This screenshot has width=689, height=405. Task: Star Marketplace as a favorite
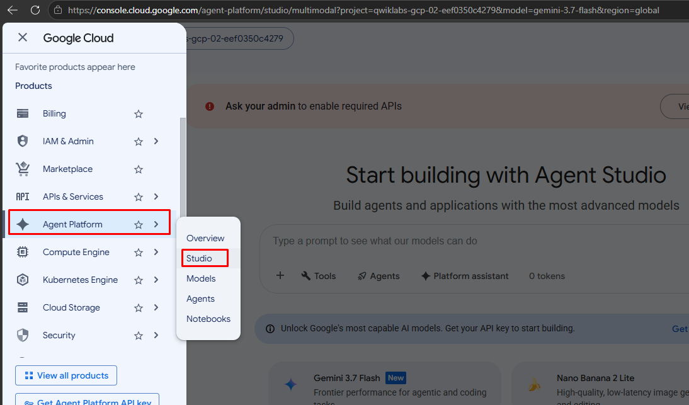coord(139,169)
